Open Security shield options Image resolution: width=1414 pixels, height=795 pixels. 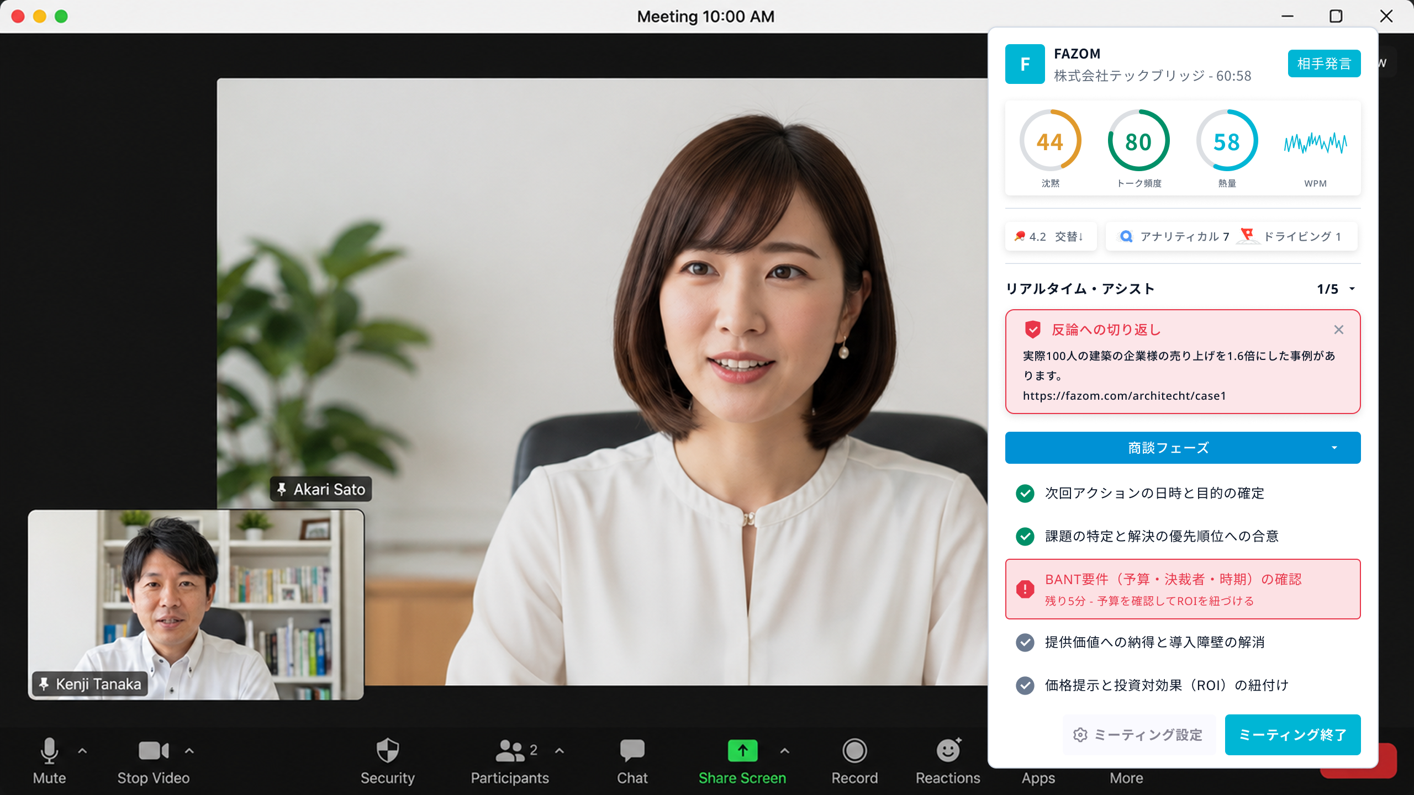[x=387, y=761]
